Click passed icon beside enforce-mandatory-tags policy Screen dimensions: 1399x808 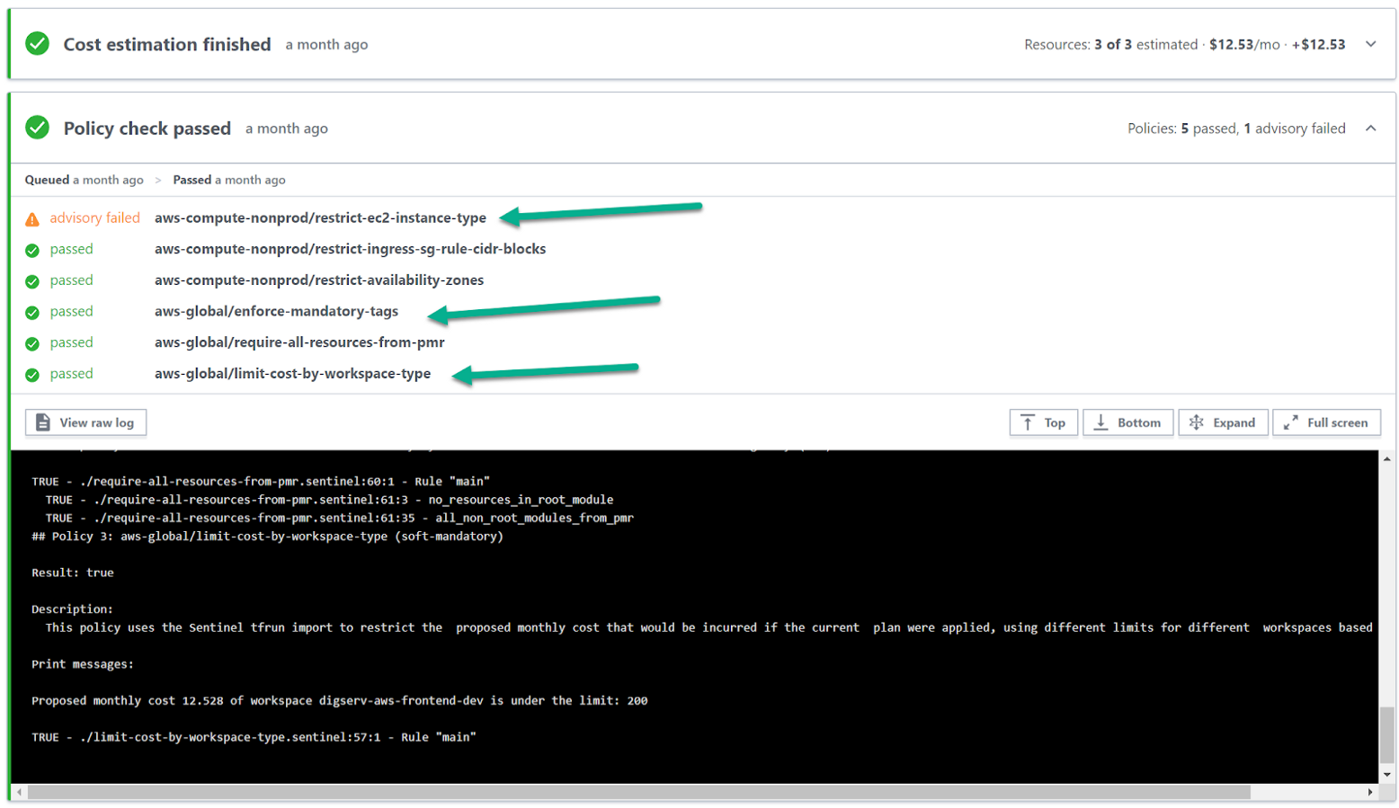[x=32, y=313]
